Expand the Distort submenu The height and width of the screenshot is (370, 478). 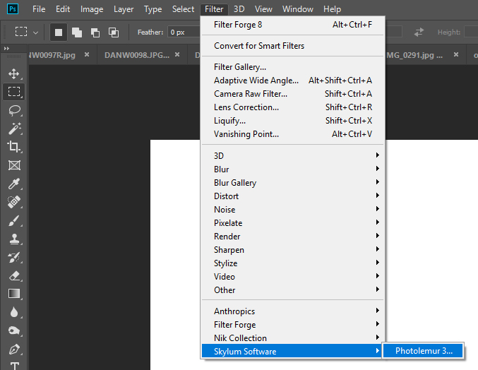point(292,196)
